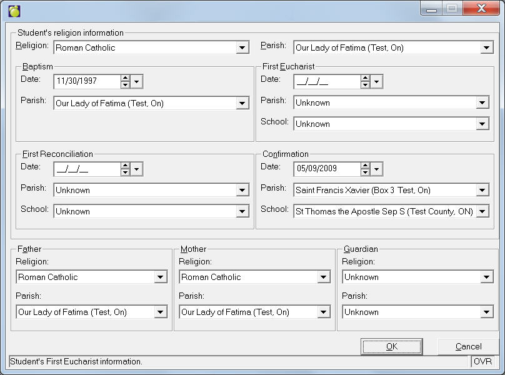
Task: Open the First Eucharist date calendar dropdown
Action: tap(376, 81)
